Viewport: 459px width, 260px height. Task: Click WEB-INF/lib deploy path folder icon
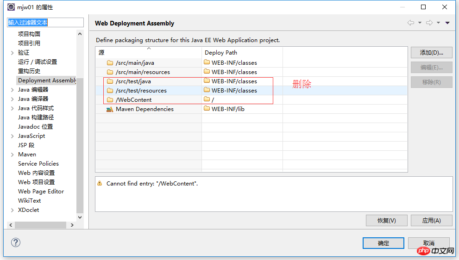pos(207,109)
